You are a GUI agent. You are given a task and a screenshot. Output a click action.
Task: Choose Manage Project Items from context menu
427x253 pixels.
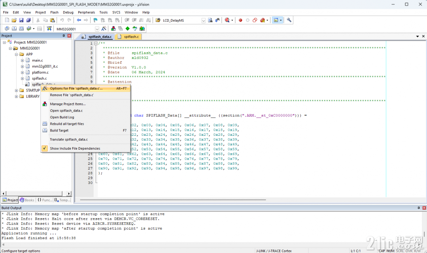coord(85,104)
